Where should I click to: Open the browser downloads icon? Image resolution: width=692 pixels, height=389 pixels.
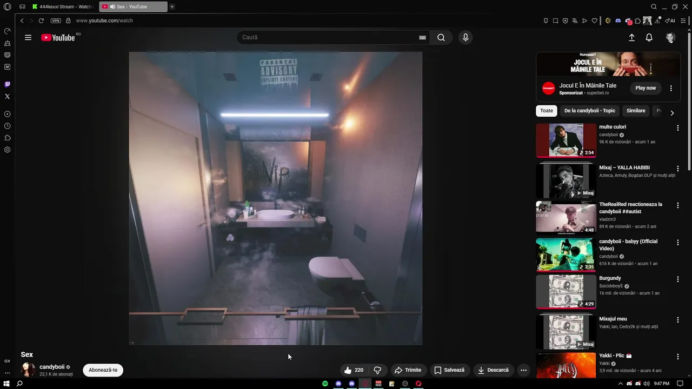tap(657, 21)
